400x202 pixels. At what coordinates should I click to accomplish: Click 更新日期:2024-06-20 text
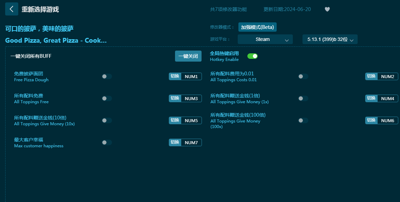coord(287,9)
